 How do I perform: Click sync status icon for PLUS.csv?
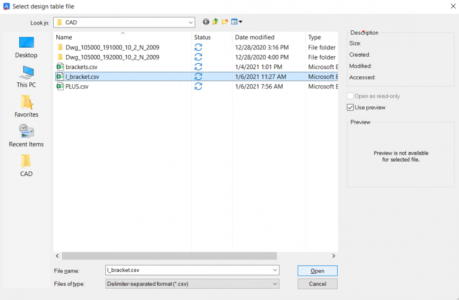tap(198, 86)
